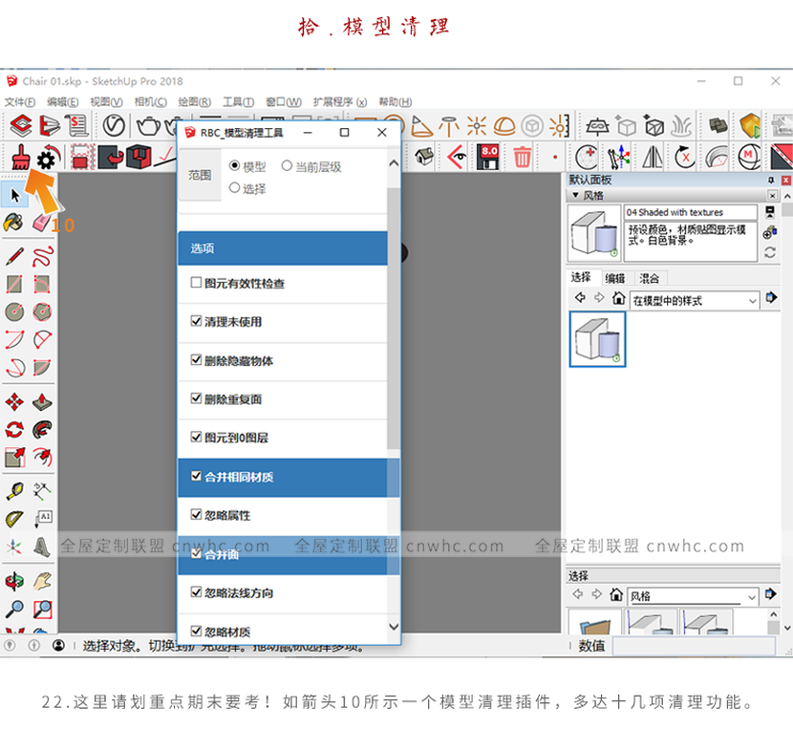Click the red trash can toolbar icon
Screen dimensions: 793x729
tap(522, 157)
